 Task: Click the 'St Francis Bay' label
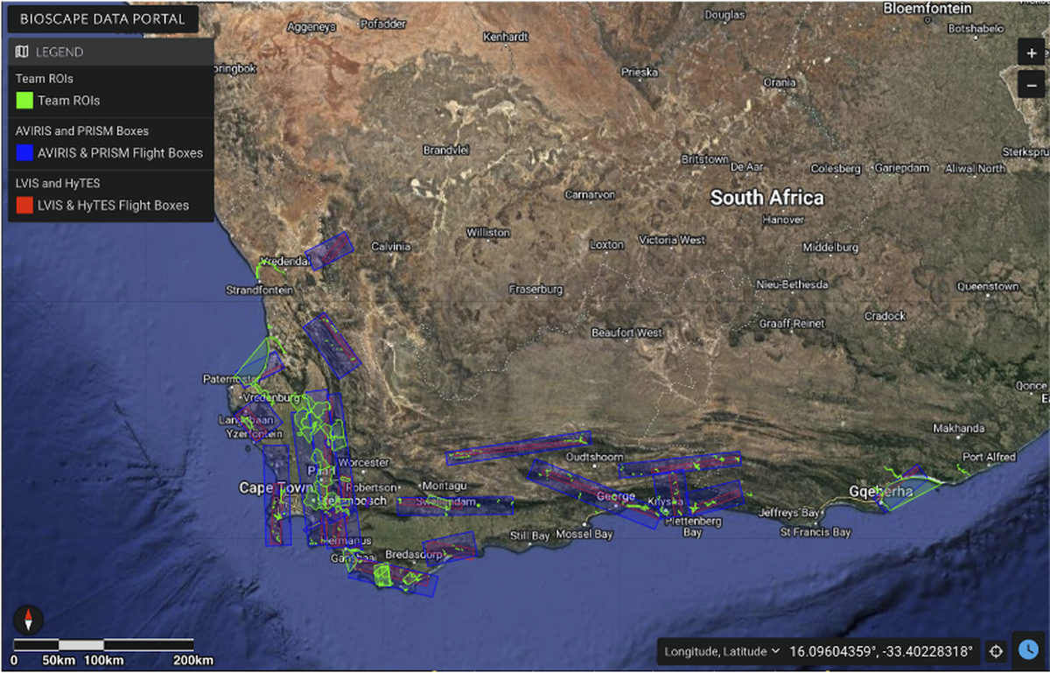[x=815, y=532]
